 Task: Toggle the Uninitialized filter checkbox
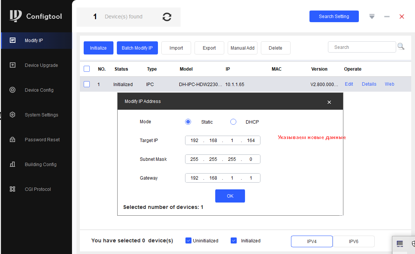[x=188, y=240]
